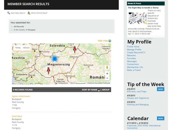Image resolution: width=174 pixels, height=130 pixels.
Task: Click postal code 1119 under Zsolt Beck
Action: click(14, 125)
